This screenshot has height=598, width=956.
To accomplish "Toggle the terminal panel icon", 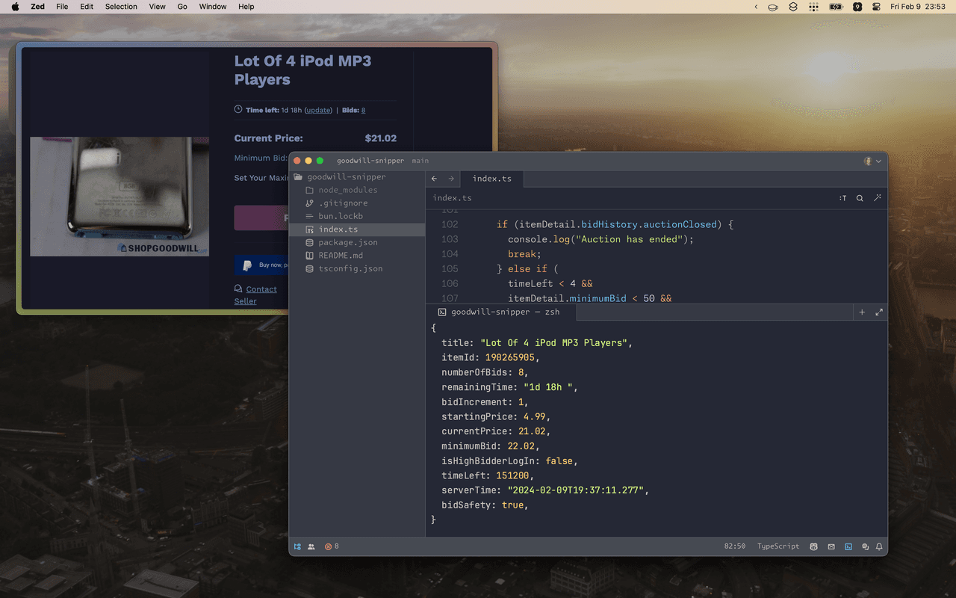I will click(848, 546).
